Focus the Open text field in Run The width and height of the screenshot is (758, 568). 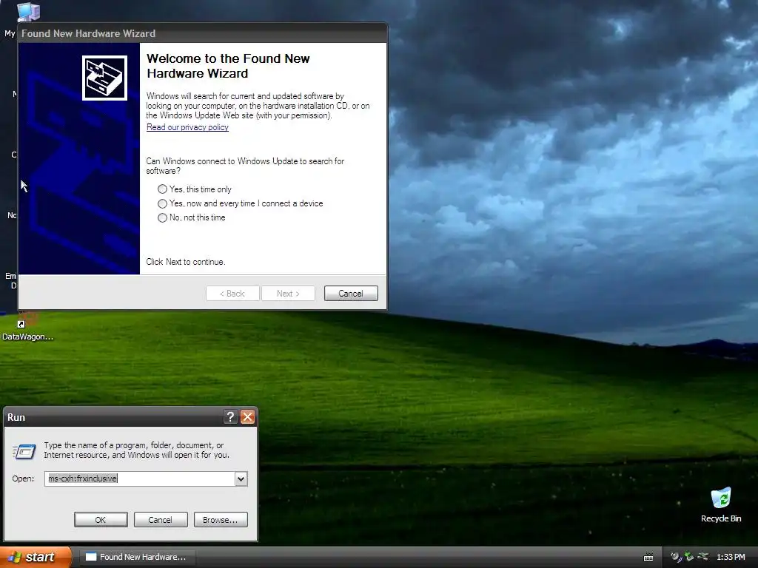[x=140, y=479]
